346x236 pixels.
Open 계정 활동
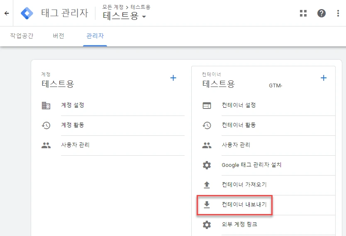[73, 125]
